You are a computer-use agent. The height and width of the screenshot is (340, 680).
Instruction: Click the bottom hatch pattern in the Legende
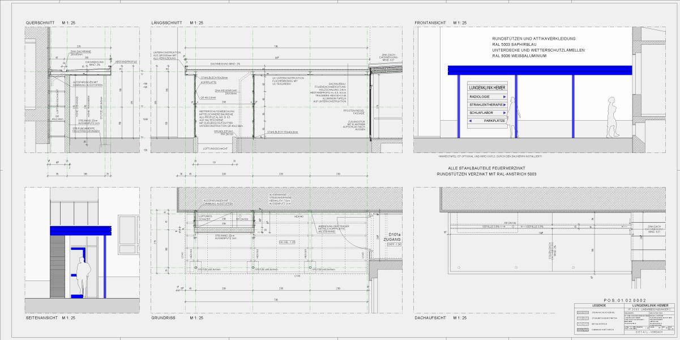click(582, 329)
